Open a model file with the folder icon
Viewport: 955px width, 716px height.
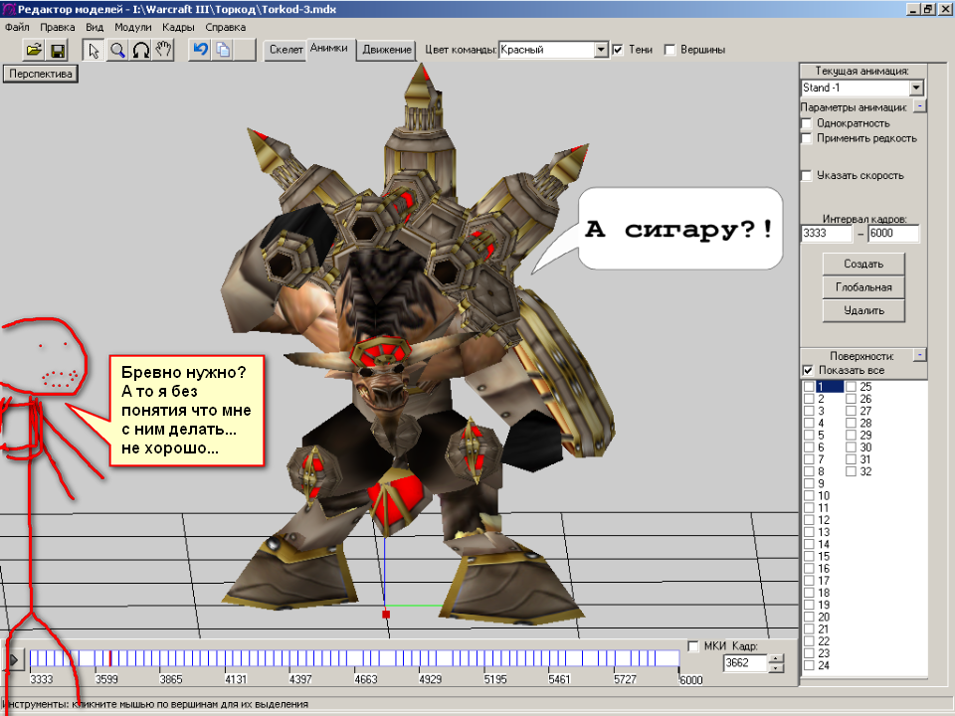click(34, 50)
